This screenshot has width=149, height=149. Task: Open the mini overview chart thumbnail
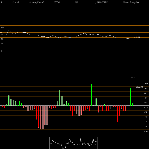tap(74, 143)
